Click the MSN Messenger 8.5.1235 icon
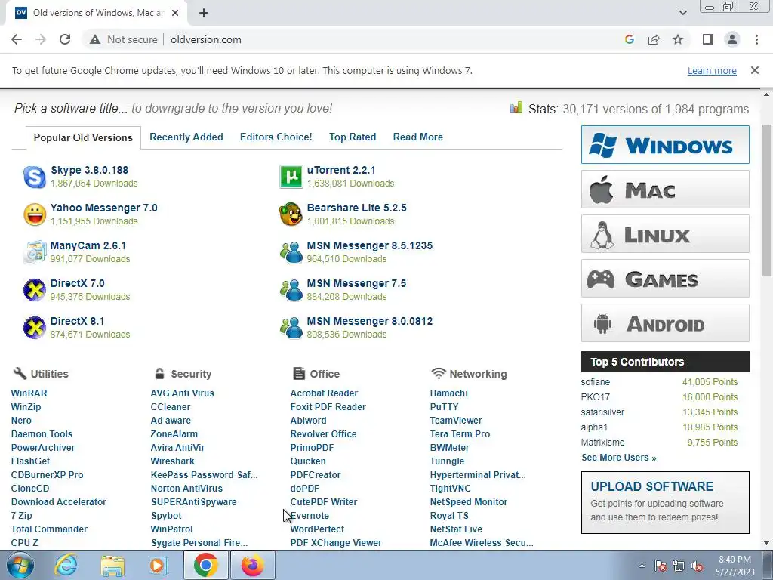The width and height of the screenshot is (773, 580). [291, 252]
